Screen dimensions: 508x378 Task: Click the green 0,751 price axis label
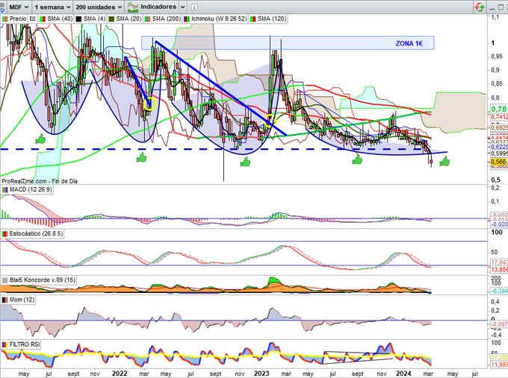pyautogui.click(x=499, y=110)
